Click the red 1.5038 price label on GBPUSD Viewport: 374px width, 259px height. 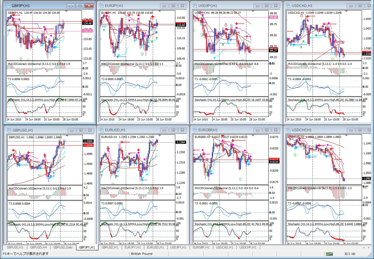click(89, 145)
